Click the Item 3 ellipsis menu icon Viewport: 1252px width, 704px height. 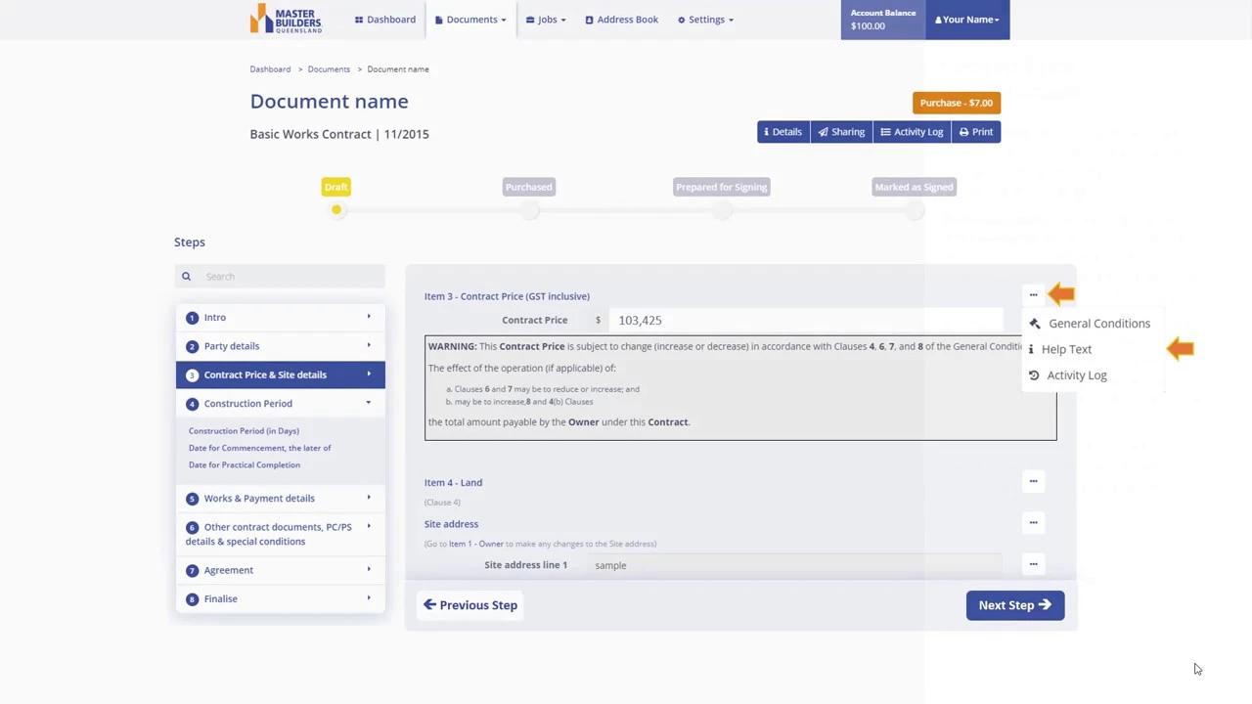tap(1033, 295)
